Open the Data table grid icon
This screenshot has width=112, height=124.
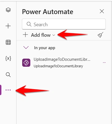coord(8,42)
